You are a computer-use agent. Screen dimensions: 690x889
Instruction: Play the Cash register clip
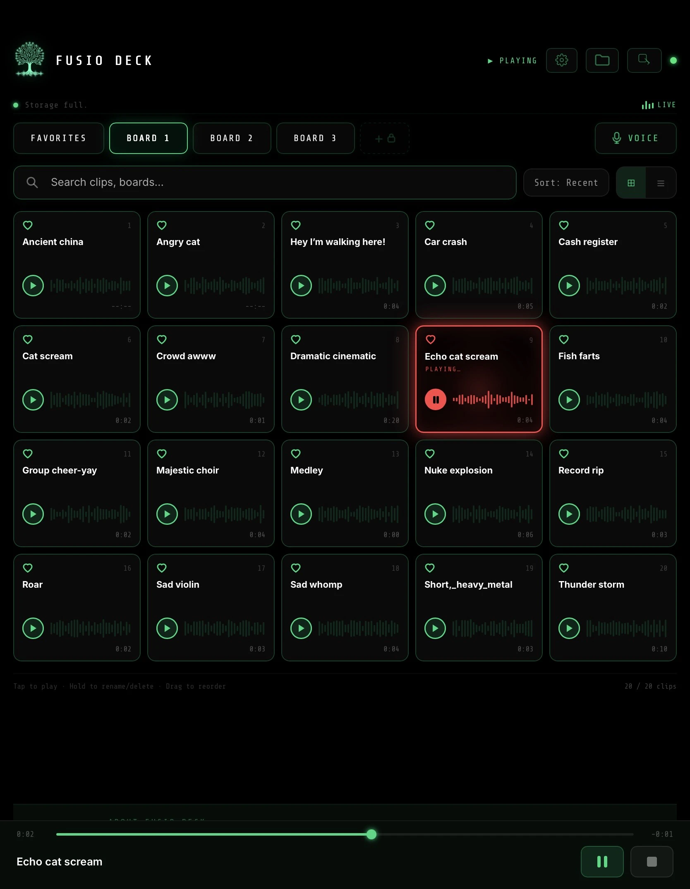pos(569,286)
